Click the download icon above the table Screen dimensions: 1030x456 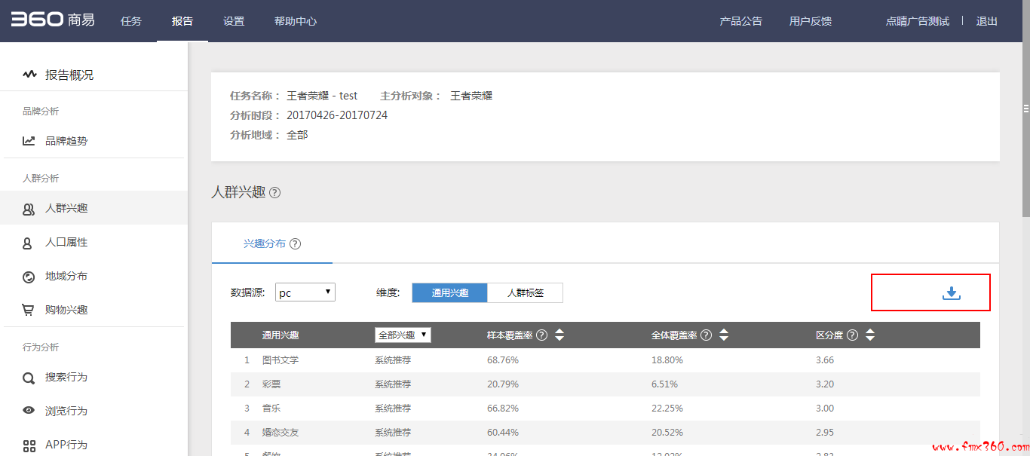click(952, 293)
